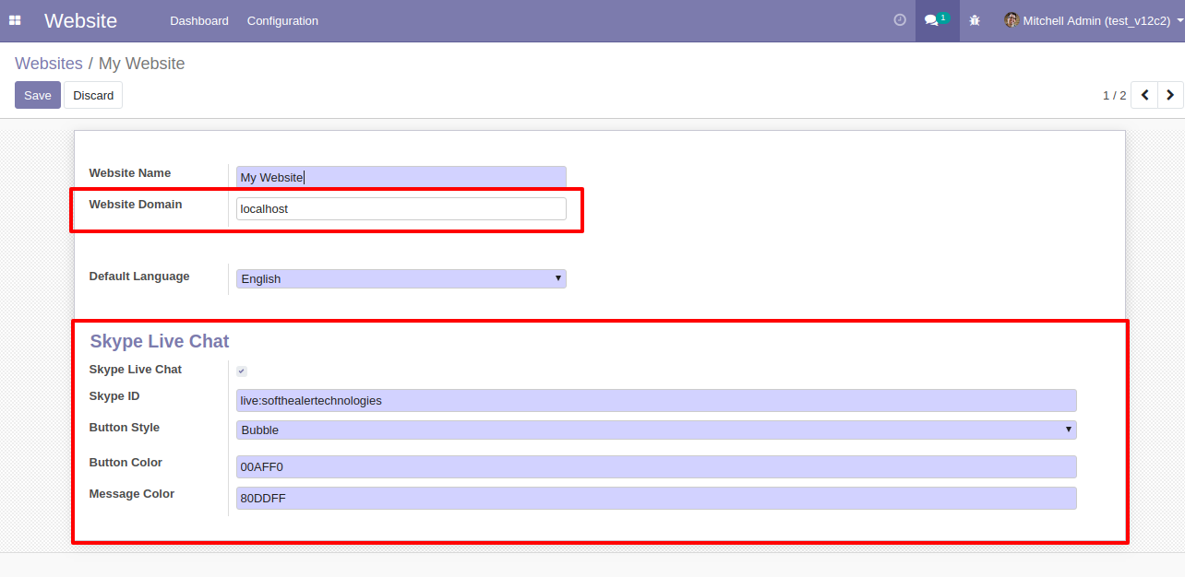Open the Button Style dropdown
Viewport: 1185px width, 577px height.
pos(656,430)
